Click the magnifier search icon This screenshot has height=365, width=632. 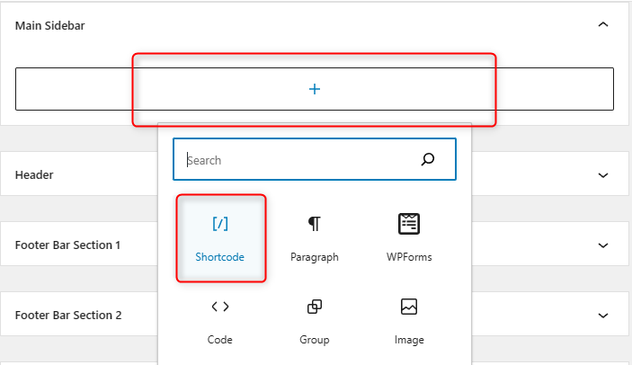[x=428, y=160]
